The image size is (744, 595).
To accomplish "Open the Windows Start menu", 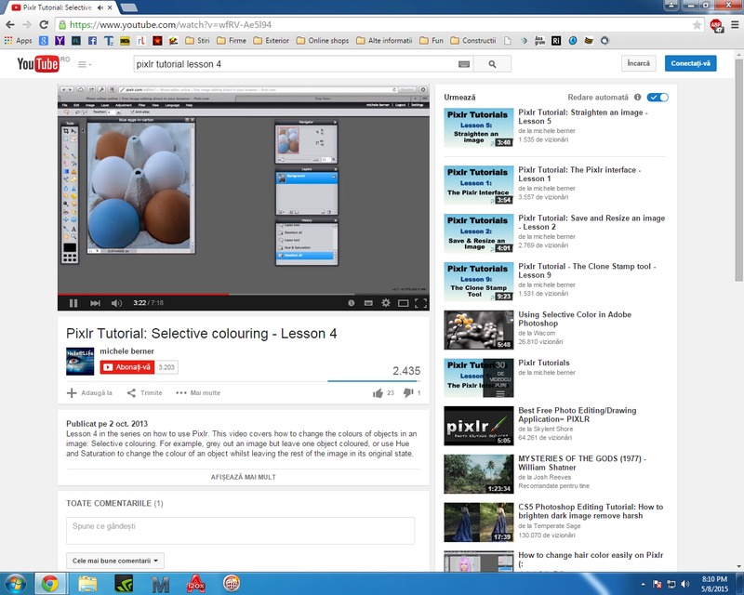I will pos(15,584).
